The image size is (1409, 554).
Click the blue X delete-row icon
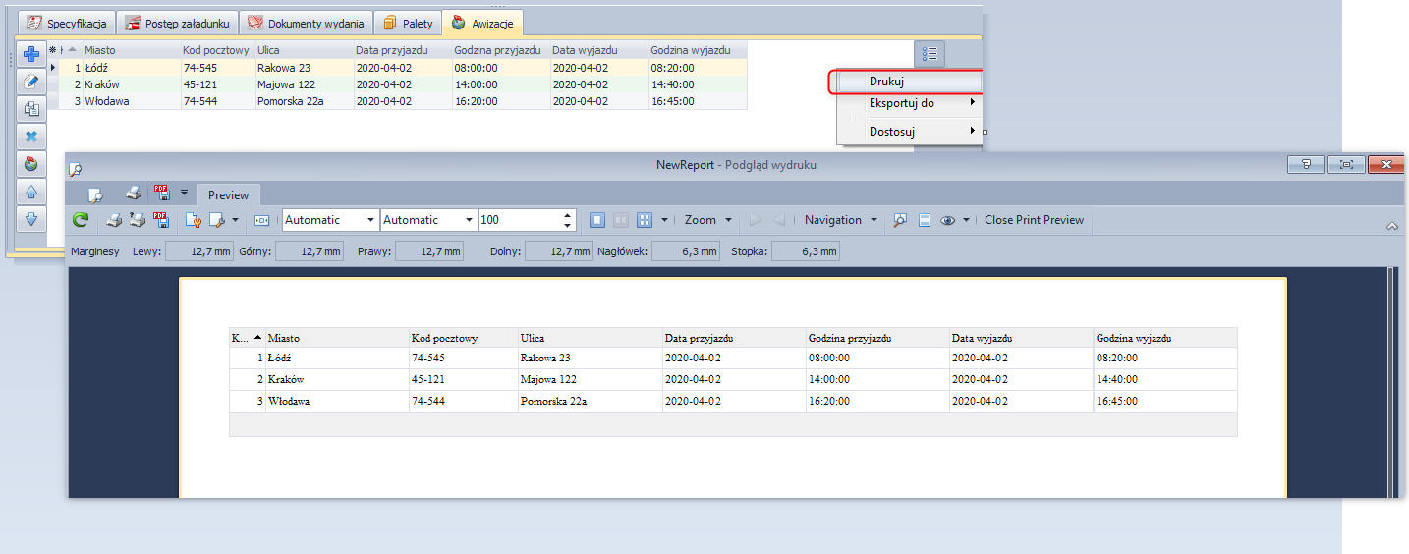point(31,137)
